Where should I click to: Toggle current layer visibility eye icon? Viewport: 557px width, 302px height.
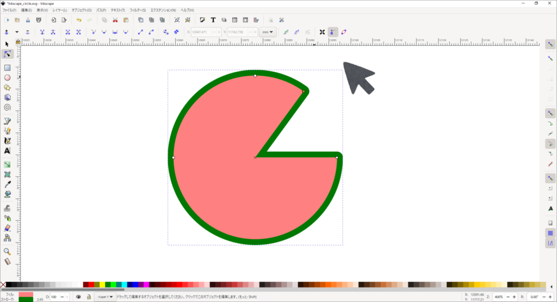[x=78, y=297]
